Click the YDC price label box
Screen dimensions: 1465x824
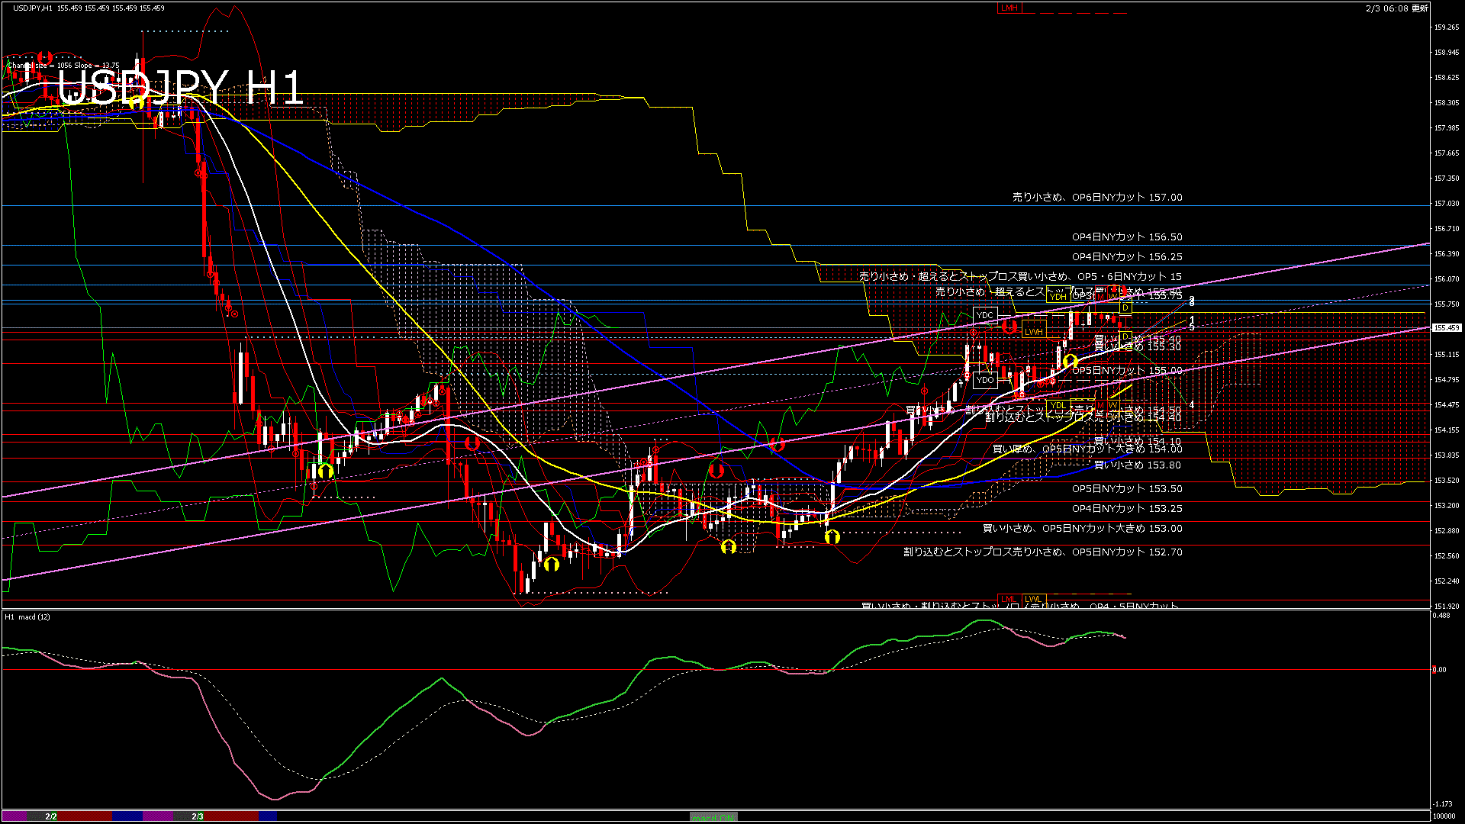[x=985, y=315]
